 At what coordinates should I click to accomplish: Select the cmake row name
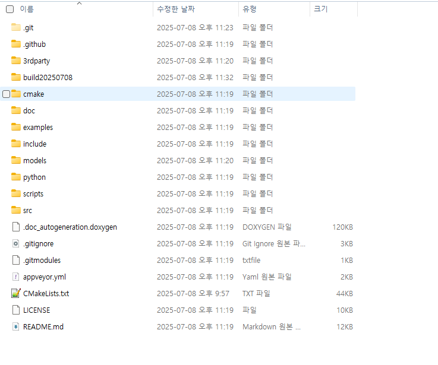coord(33,94)
